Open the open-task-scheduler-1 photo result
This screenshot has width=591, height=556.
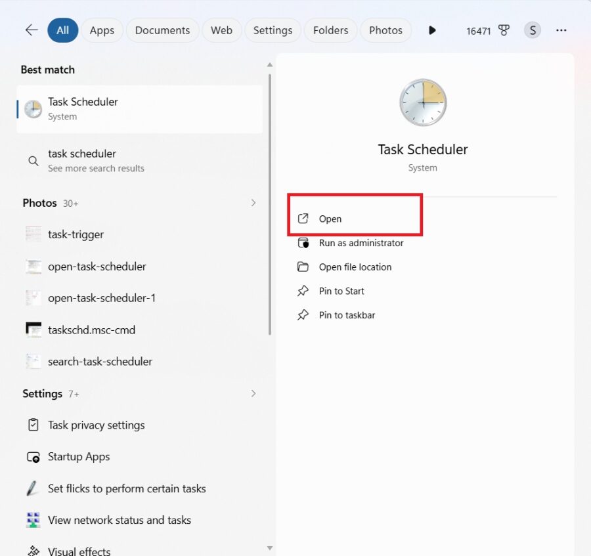(x=139, y=298)
